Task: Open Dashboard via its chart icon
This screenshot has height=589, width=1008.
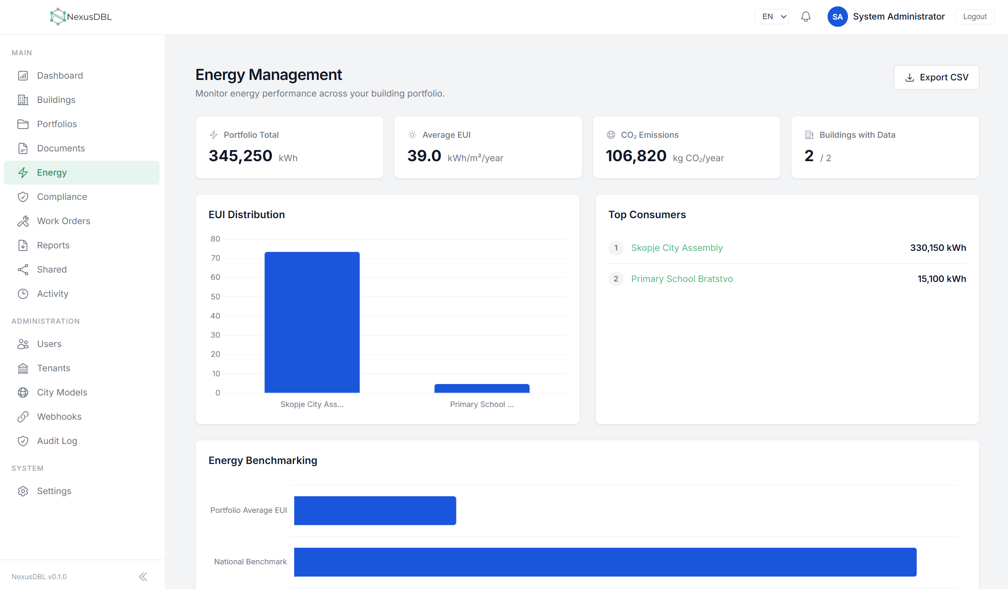Action: pyautogui.click(x=23, y=76)
